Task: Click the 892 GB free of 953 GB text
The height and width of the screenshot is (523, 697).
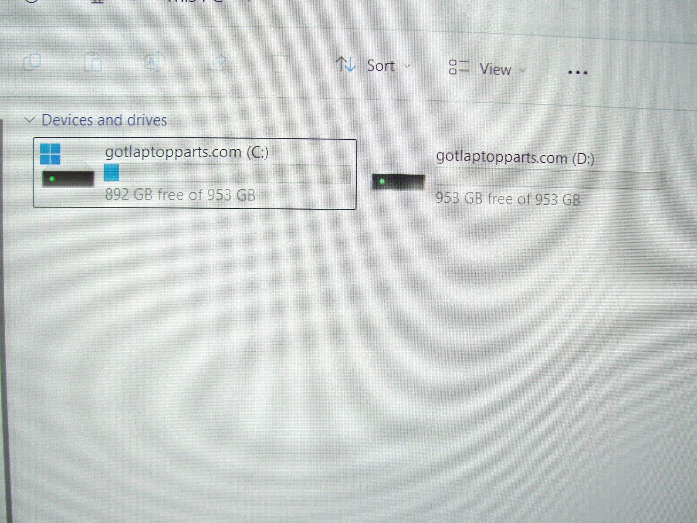Action: tap(180, 194)
